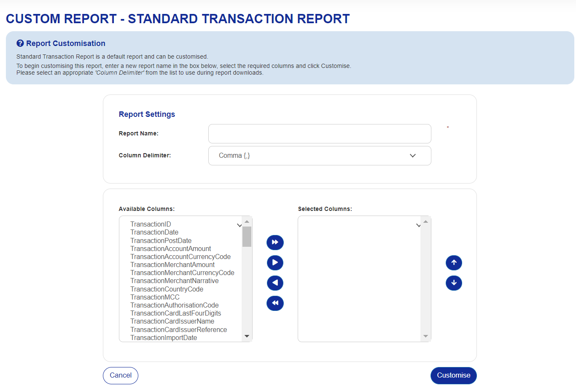Select TransactionCountryCode column
The width and height of the screenshot is (576, 386).
click(x=167, y=289)
